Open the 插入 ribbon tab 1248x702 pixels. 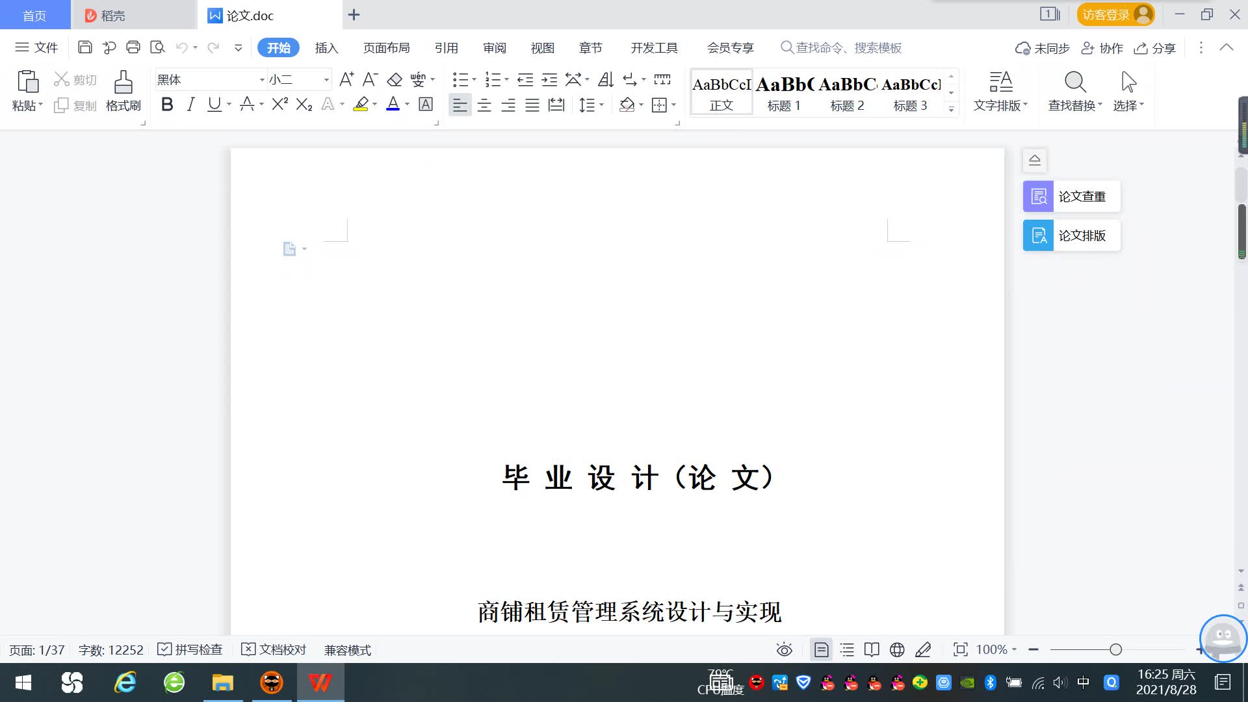coord(326,47)
